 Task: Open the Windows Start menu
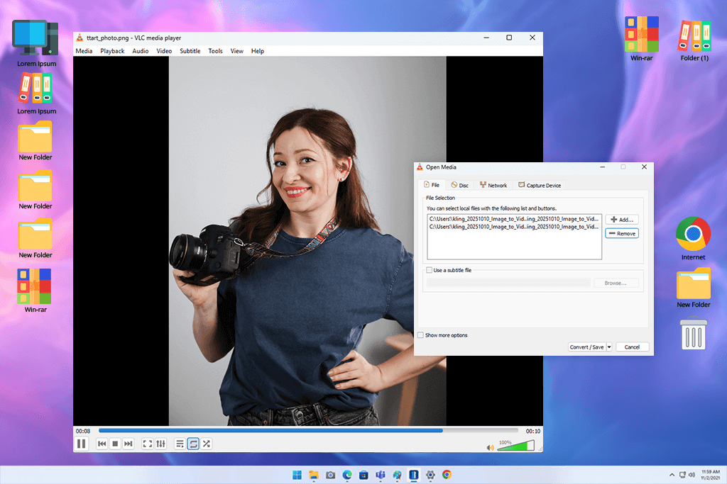pos(297,475)
